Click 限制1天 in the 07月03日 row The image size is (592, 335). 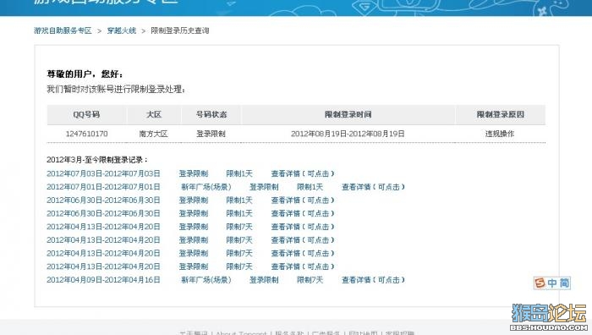[x=239, y=173]
